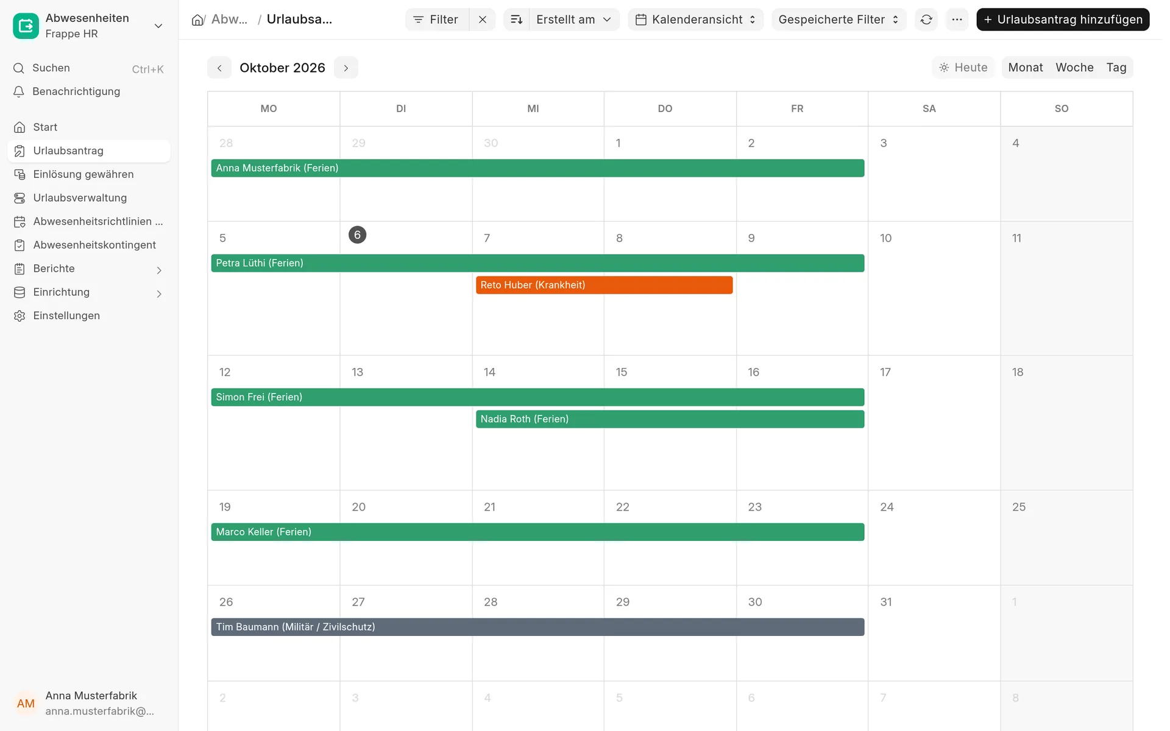Open the Suchen search box
The height and width of the screenshot is (731, 1170).
click(x=89, y=68)
